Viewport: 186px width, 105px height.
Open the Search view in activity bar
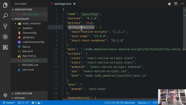pyautogui.click(x=5, y=16)
